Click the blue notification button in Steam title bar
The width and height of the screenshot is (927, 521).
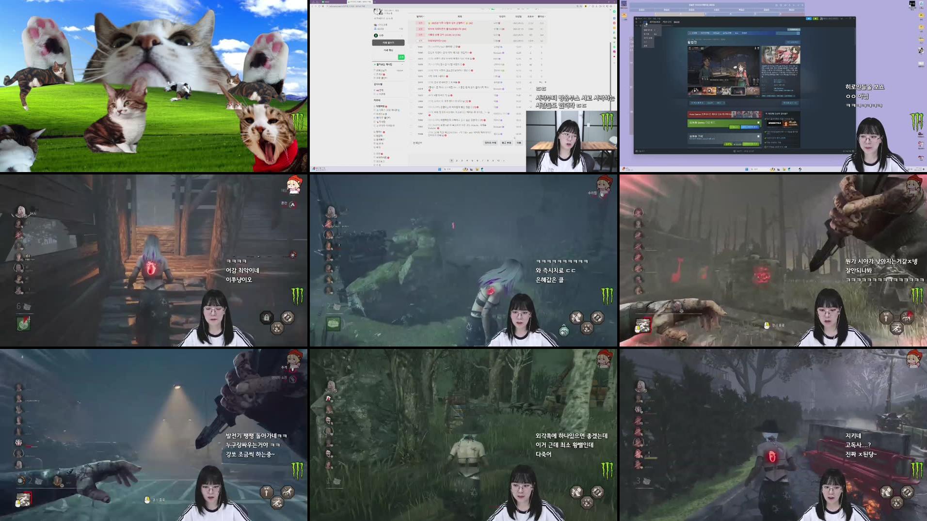tap(808, 18)
